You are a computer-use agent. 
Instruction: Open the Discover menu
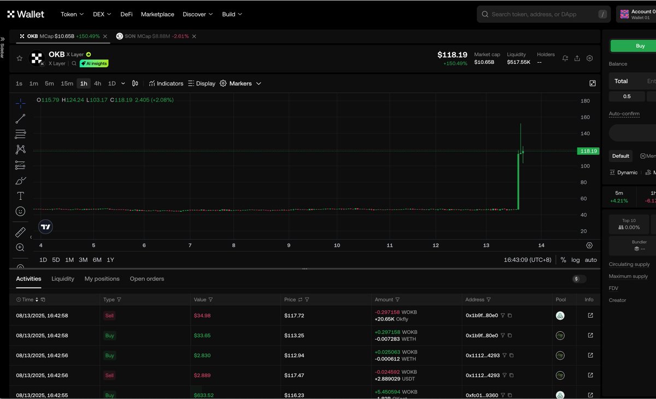[x=198, y=14]
